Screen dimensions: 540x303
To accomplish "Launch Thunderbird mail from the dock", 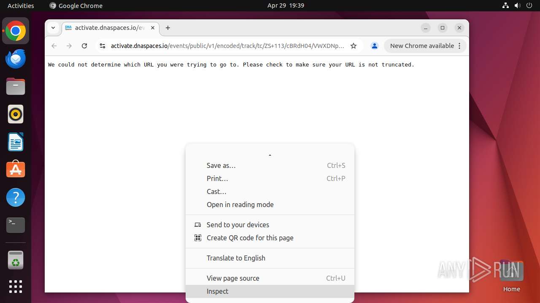I will point(16,59).
